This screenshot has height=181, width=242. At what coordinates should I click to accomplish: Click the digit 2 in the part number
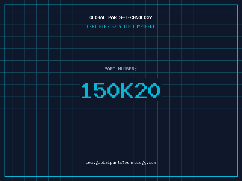click(x=141, y=91)
